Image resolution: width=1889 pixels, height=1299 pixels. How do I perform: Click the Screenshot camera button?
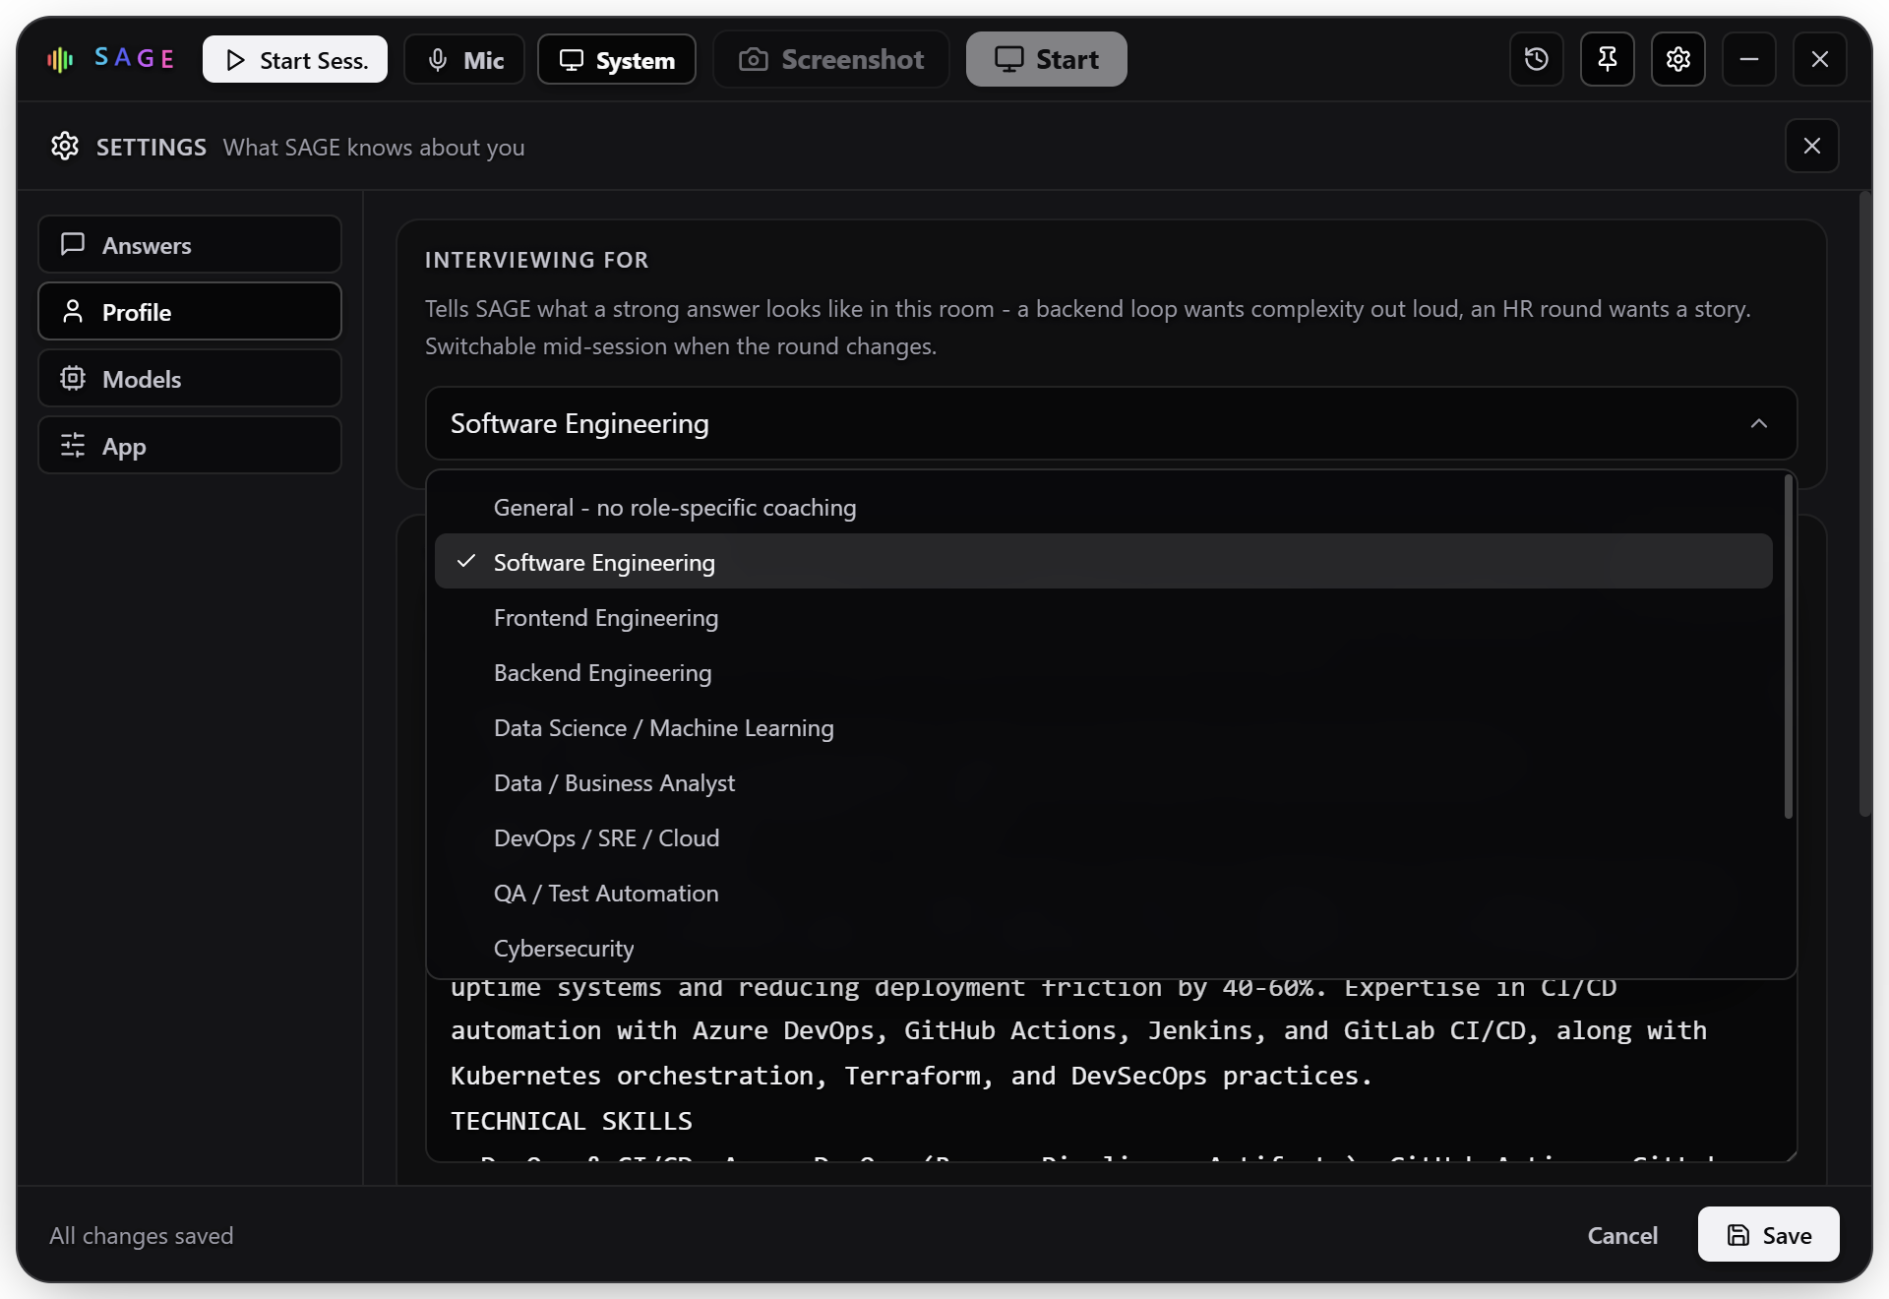point(831,59)
